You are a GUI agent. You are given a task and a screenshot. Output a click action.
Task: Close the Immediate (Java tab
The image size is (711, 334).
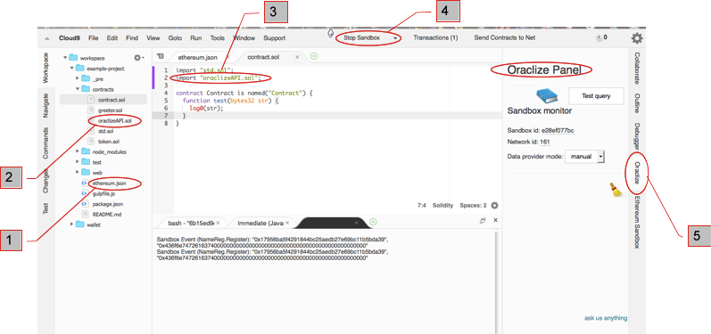pyautogui.click(x=287, y=224)
